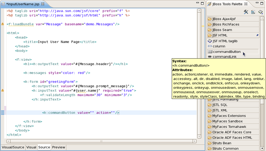Close the JBoss Tools Palette view
The height and width of the screenshot is (151, 266).
(x=246, y=4)
